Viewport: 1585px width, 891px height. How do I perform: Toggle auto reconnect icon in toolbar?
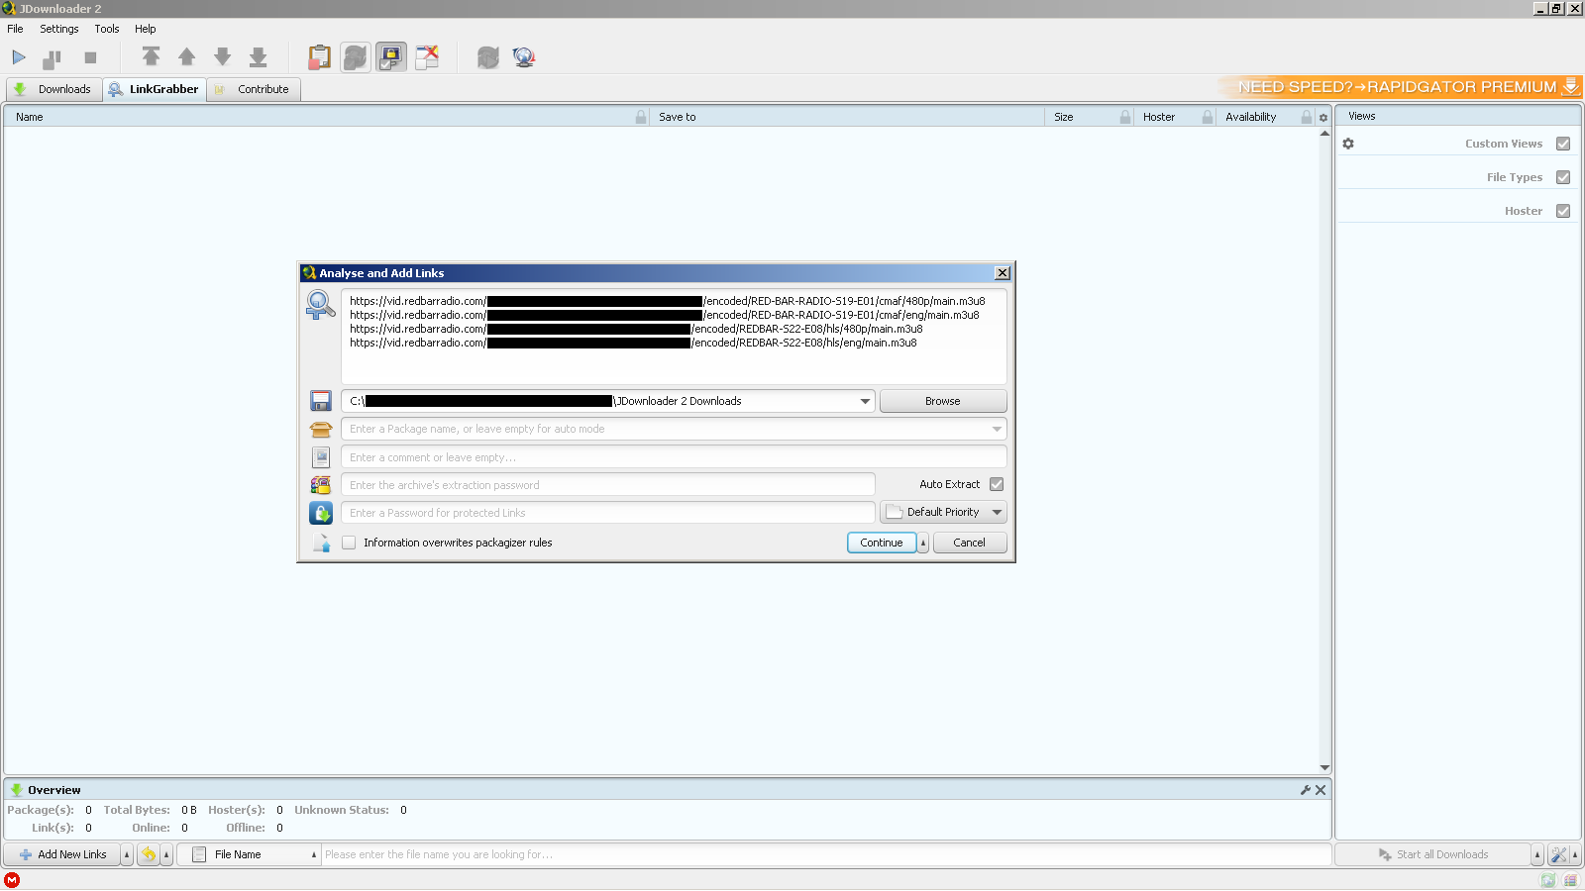click(355, 57)
